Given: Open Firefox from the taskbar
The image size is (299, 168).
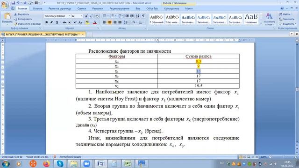Looking at the screenshot, I should [x=46, y=163].
